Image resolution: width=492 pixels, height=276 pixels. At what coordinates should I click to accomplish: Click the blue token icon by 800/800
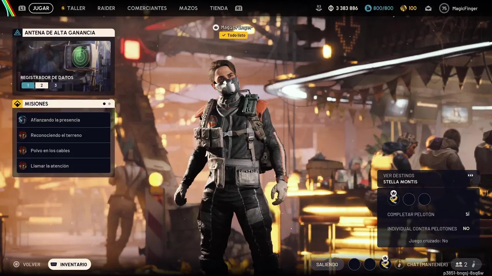368,8
